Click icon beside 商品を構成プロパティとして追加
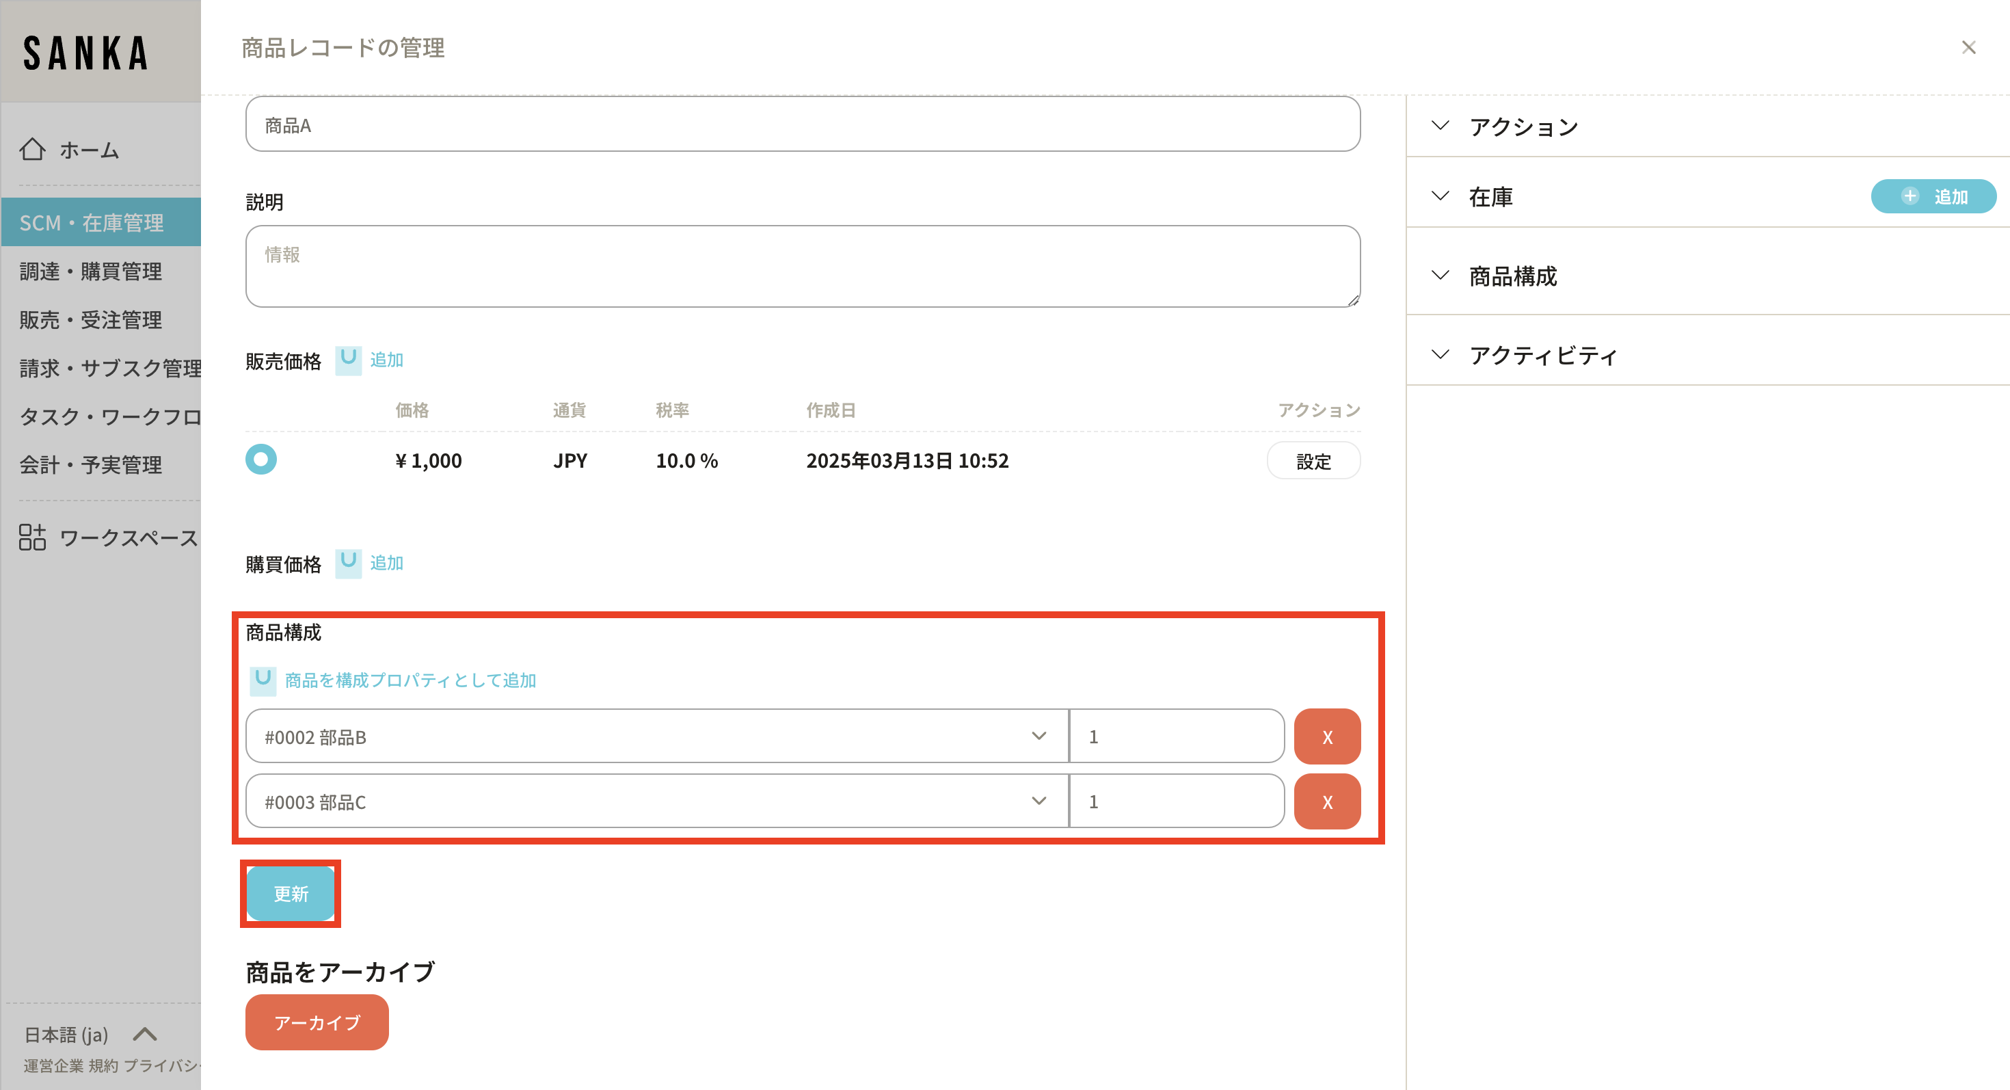The height and width of the screenshot is (1090, 2010). [263, 680]
